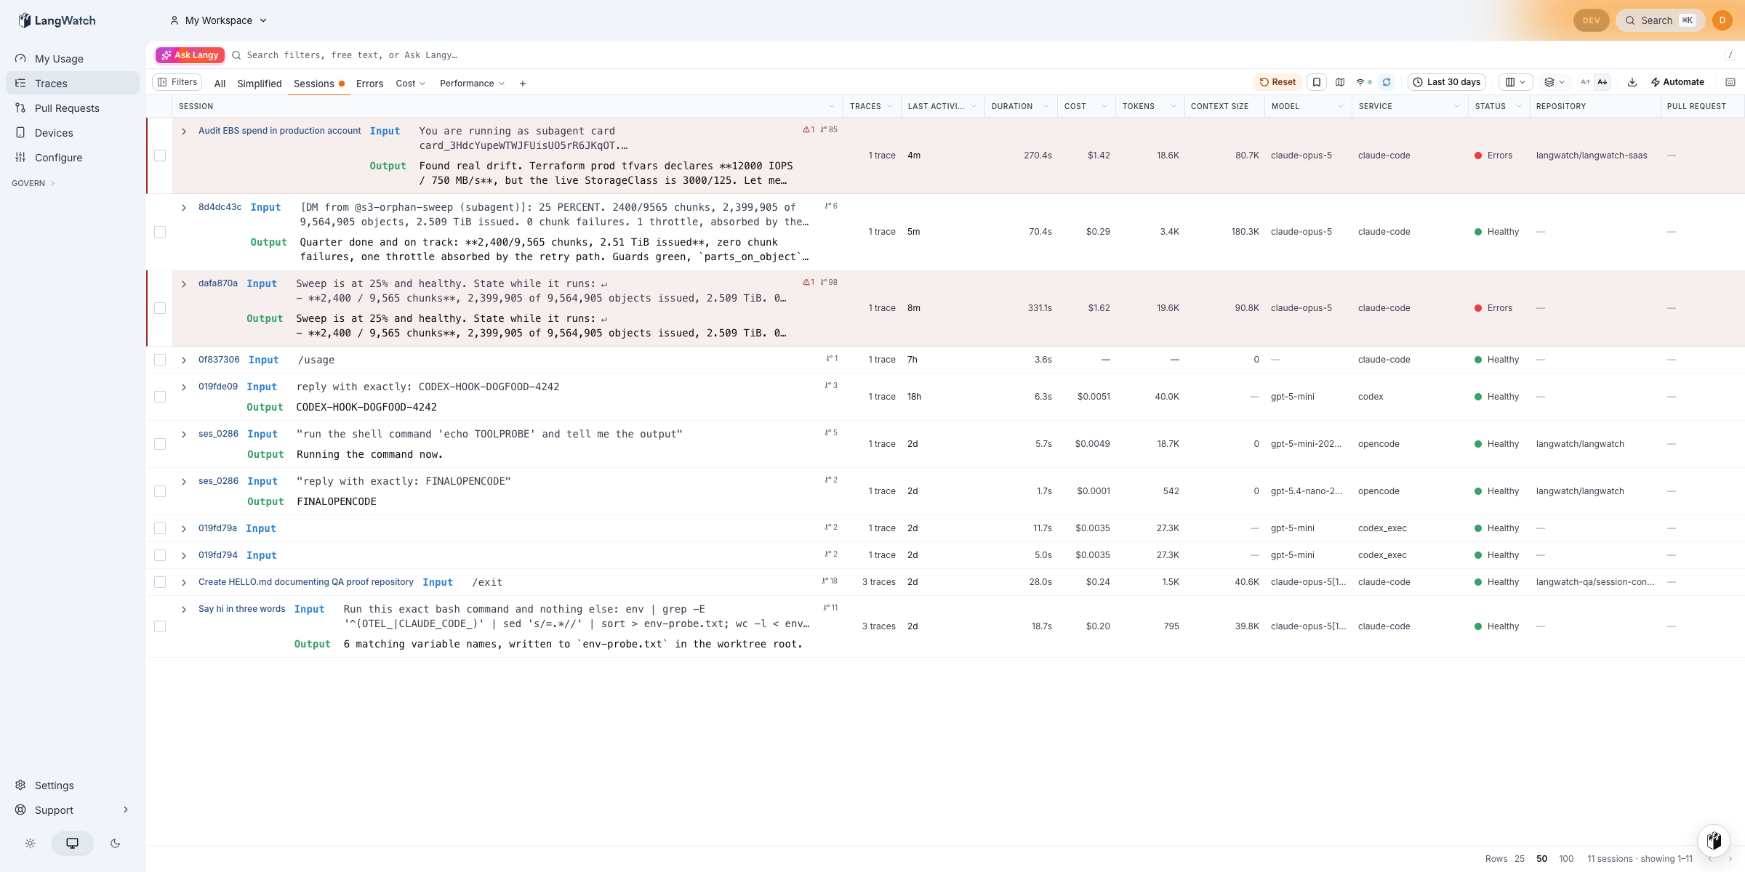Switch to the Errors tab
This screenshot has height=872, width=1745.
point(369,84)
